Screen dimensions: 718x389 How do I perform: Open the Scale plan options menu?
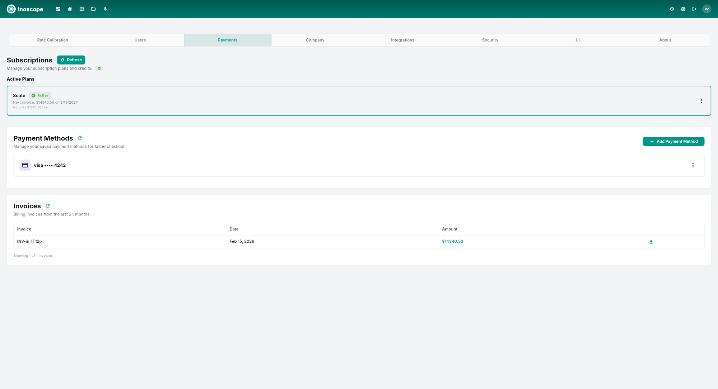(x=701, y=101)
